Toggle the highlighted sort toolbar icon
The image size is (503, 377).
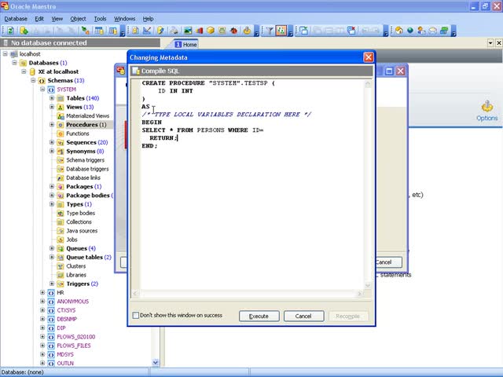coord(281,31)
